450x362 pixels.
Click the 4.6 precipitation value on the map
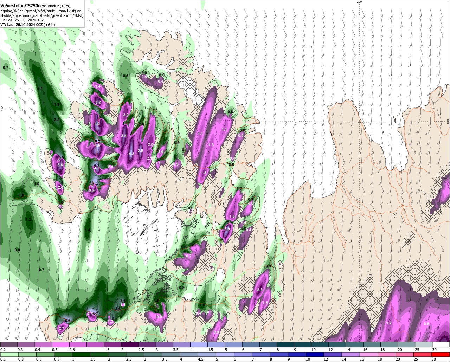click(x=97, y=145)
